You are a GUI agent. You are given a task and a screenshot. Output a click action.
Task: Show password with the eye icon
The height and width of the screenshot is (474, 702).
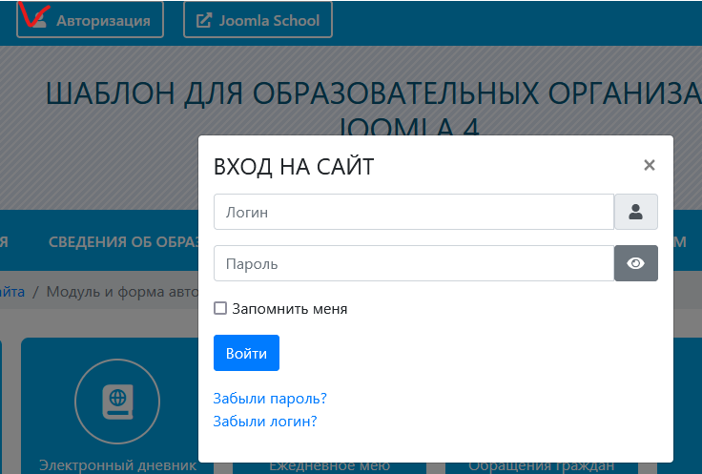tap(636, 263)
